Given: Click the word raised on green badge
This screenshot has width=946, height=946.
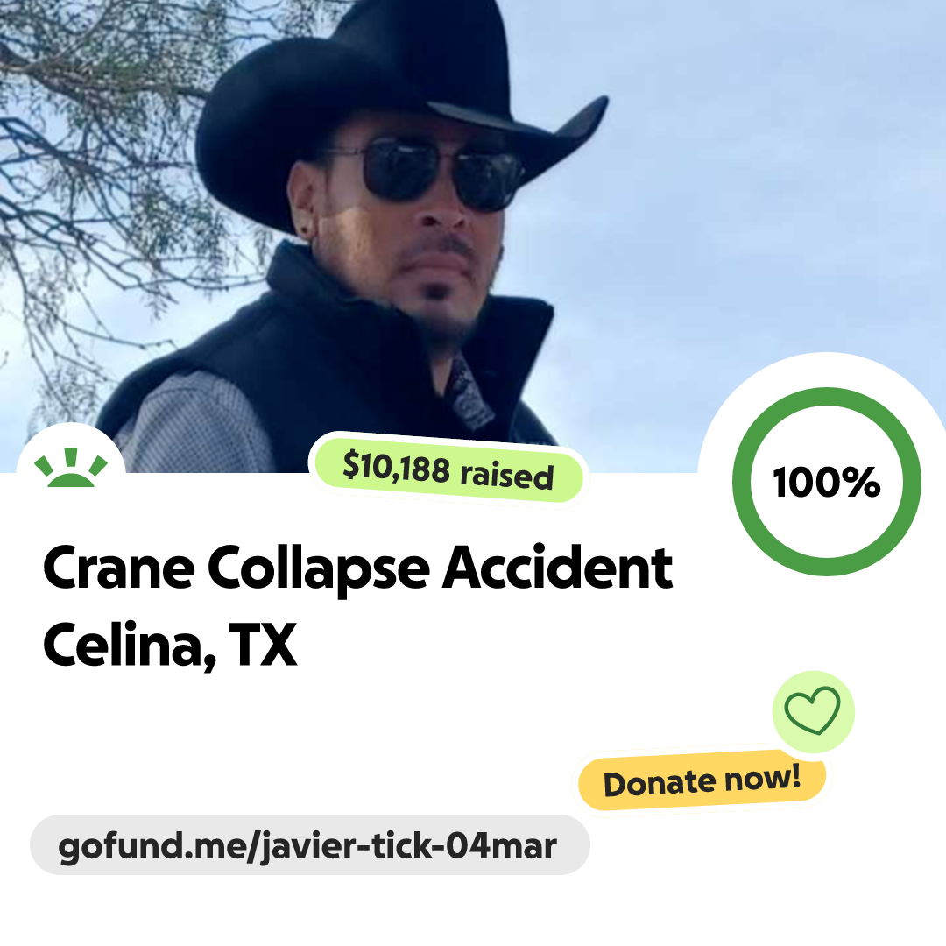Looking at the screenshot, I should [x=507, y=476].
